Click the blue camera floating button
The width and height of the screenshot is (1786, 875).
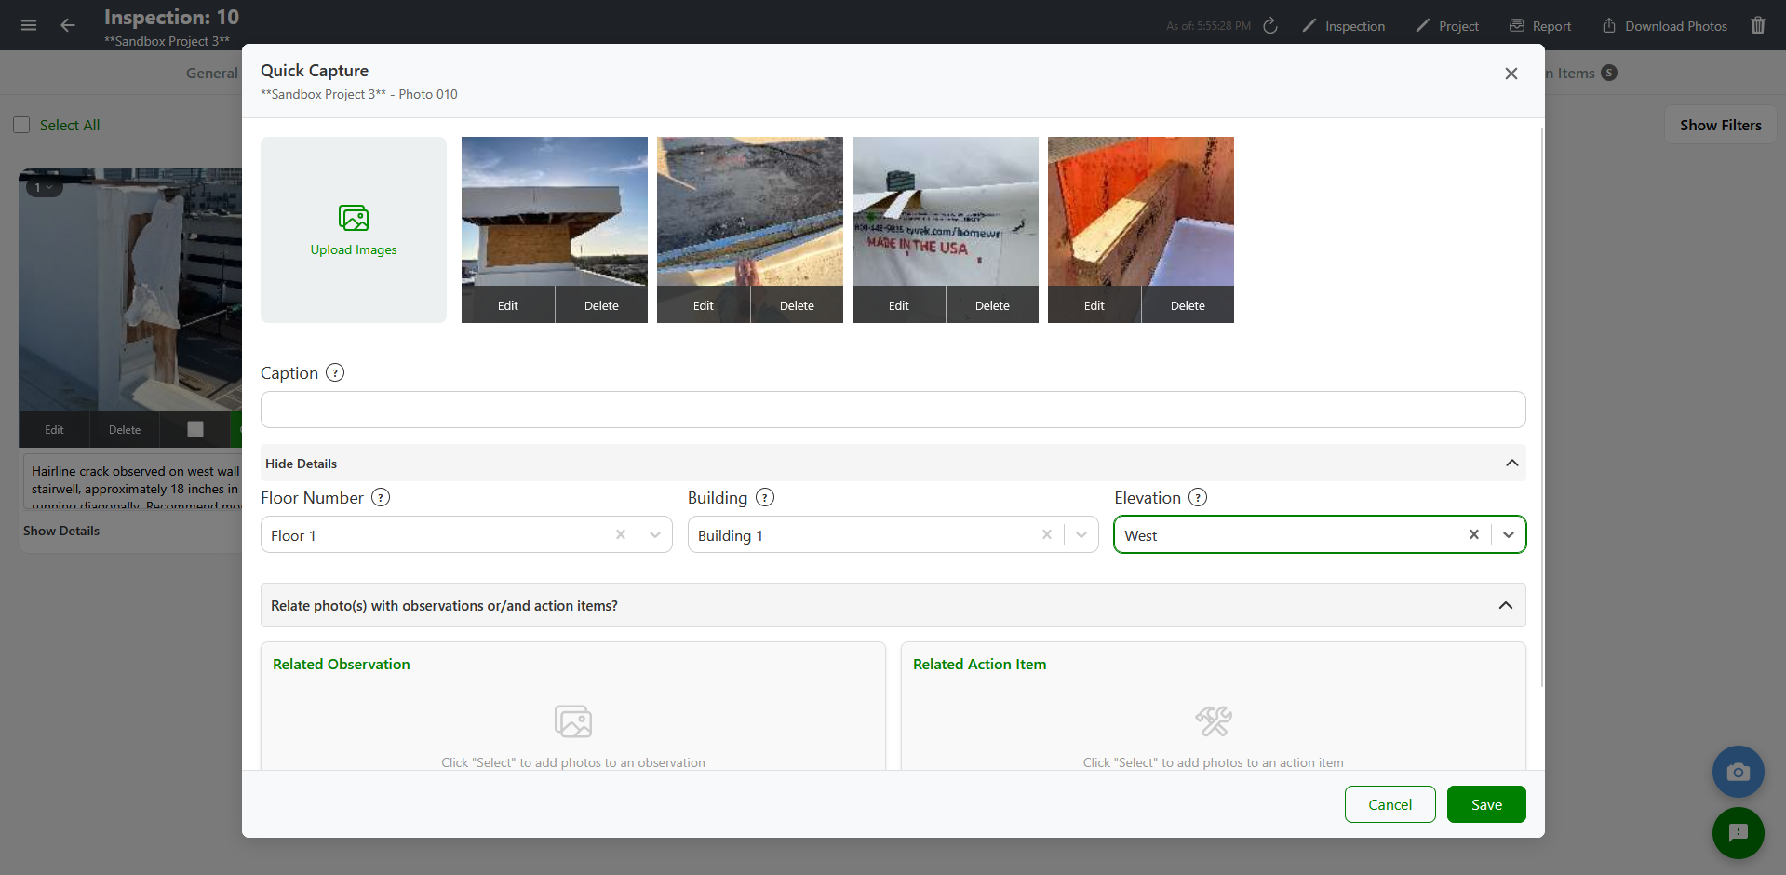pyautogui.click(x=1739, y=772)
